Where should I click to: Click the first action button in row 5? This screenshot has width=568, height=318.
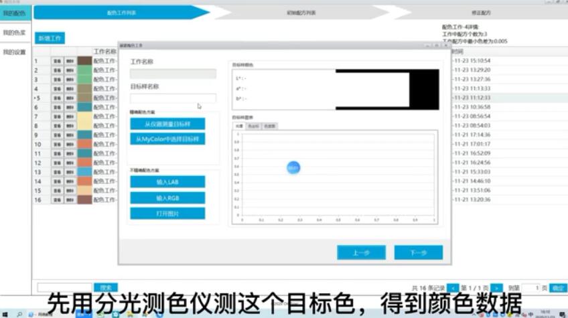click(x=57, y=98)
